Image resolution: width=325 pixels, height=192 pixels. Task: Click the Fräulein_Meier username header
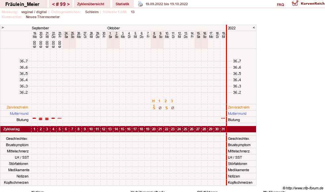[x=22, y=4]
